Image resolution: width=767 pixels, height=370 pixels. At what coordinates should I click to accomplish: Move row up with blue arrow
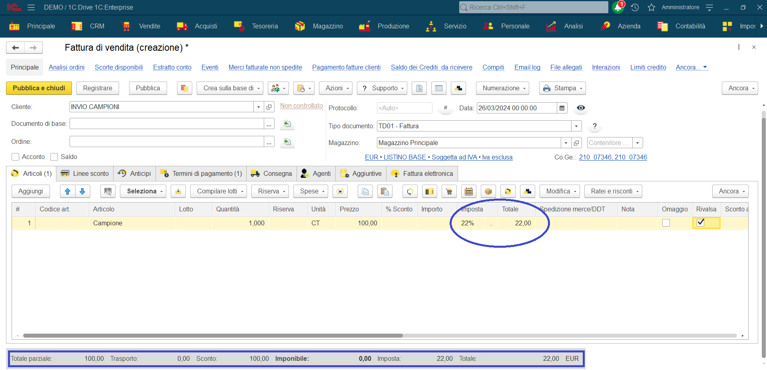(x=68, y=191)
